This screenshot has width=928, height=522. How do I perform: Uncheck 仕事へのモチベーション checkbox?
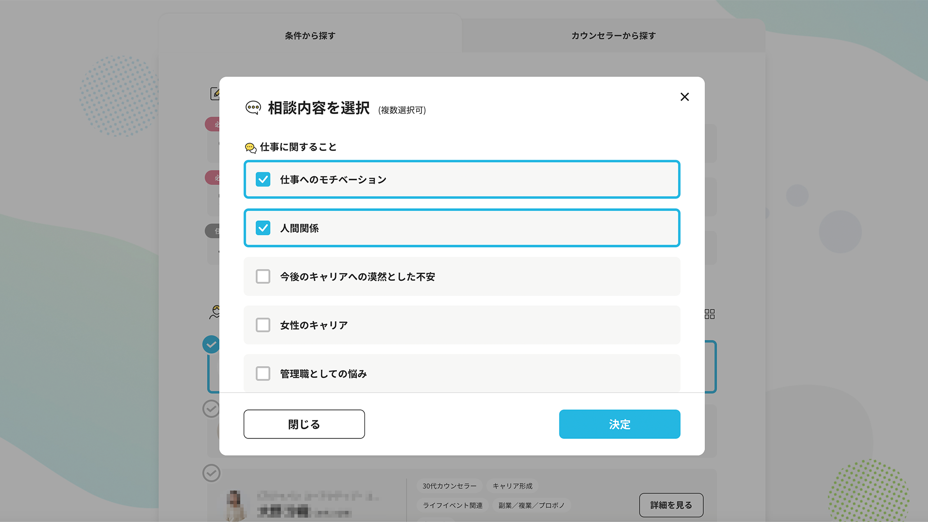(x=263, y=179)
